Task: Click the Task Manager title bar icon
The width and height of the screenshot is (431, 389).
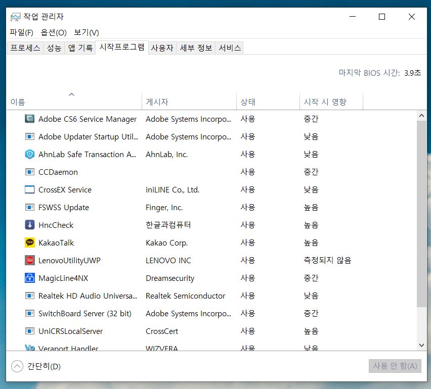Action: (x=15, y=17)
